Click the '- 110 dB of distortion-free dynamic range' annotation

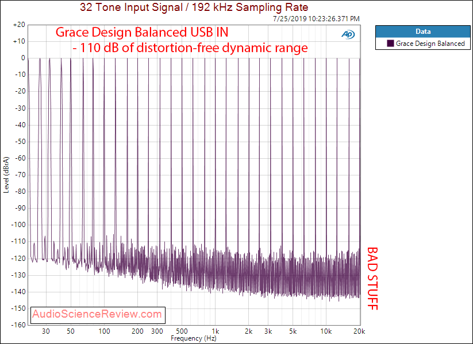pos(190,48)
